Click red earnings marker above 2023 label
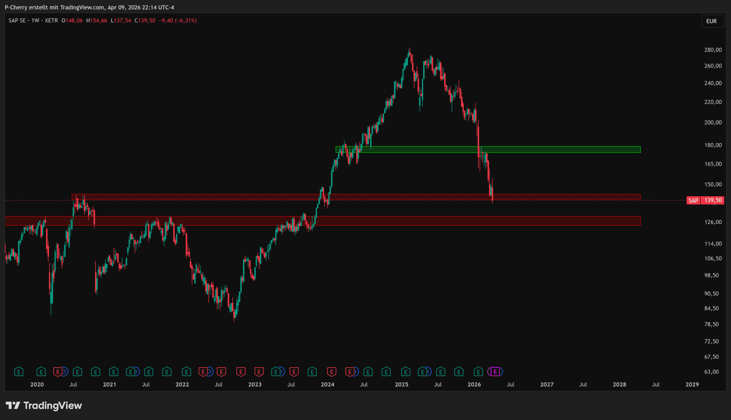Image resolution: width=731 pixels, height=420 pixels. pos(259,371)
